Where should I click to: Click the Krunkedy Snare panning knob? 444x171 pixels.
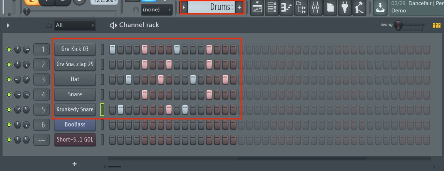pos(17,110)
